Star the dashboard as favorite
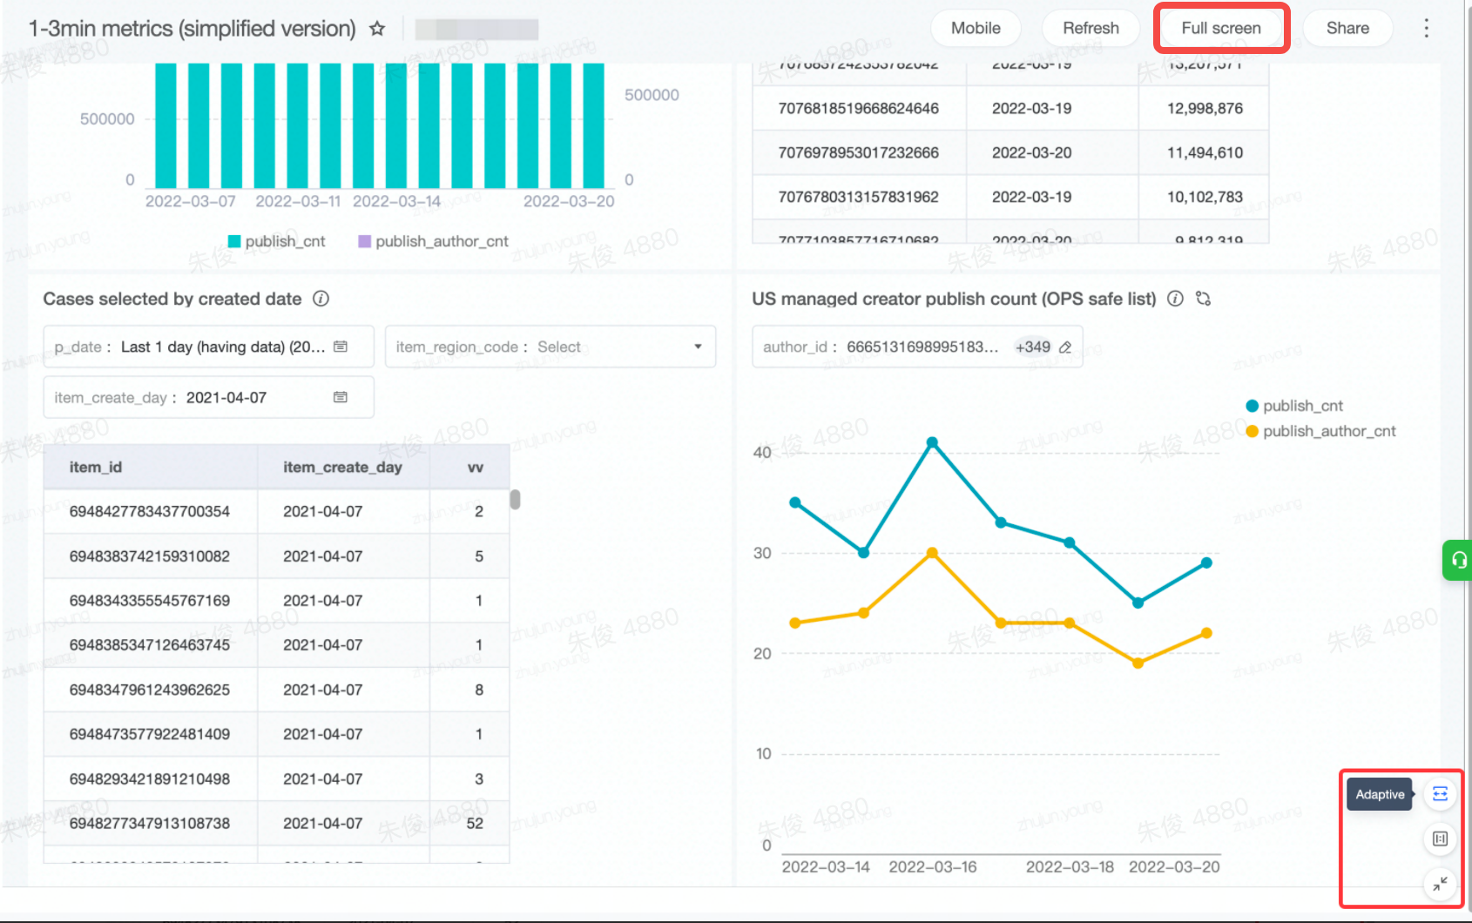The image size is (1472, 923). pyautogui.click(x=377, y=29)
